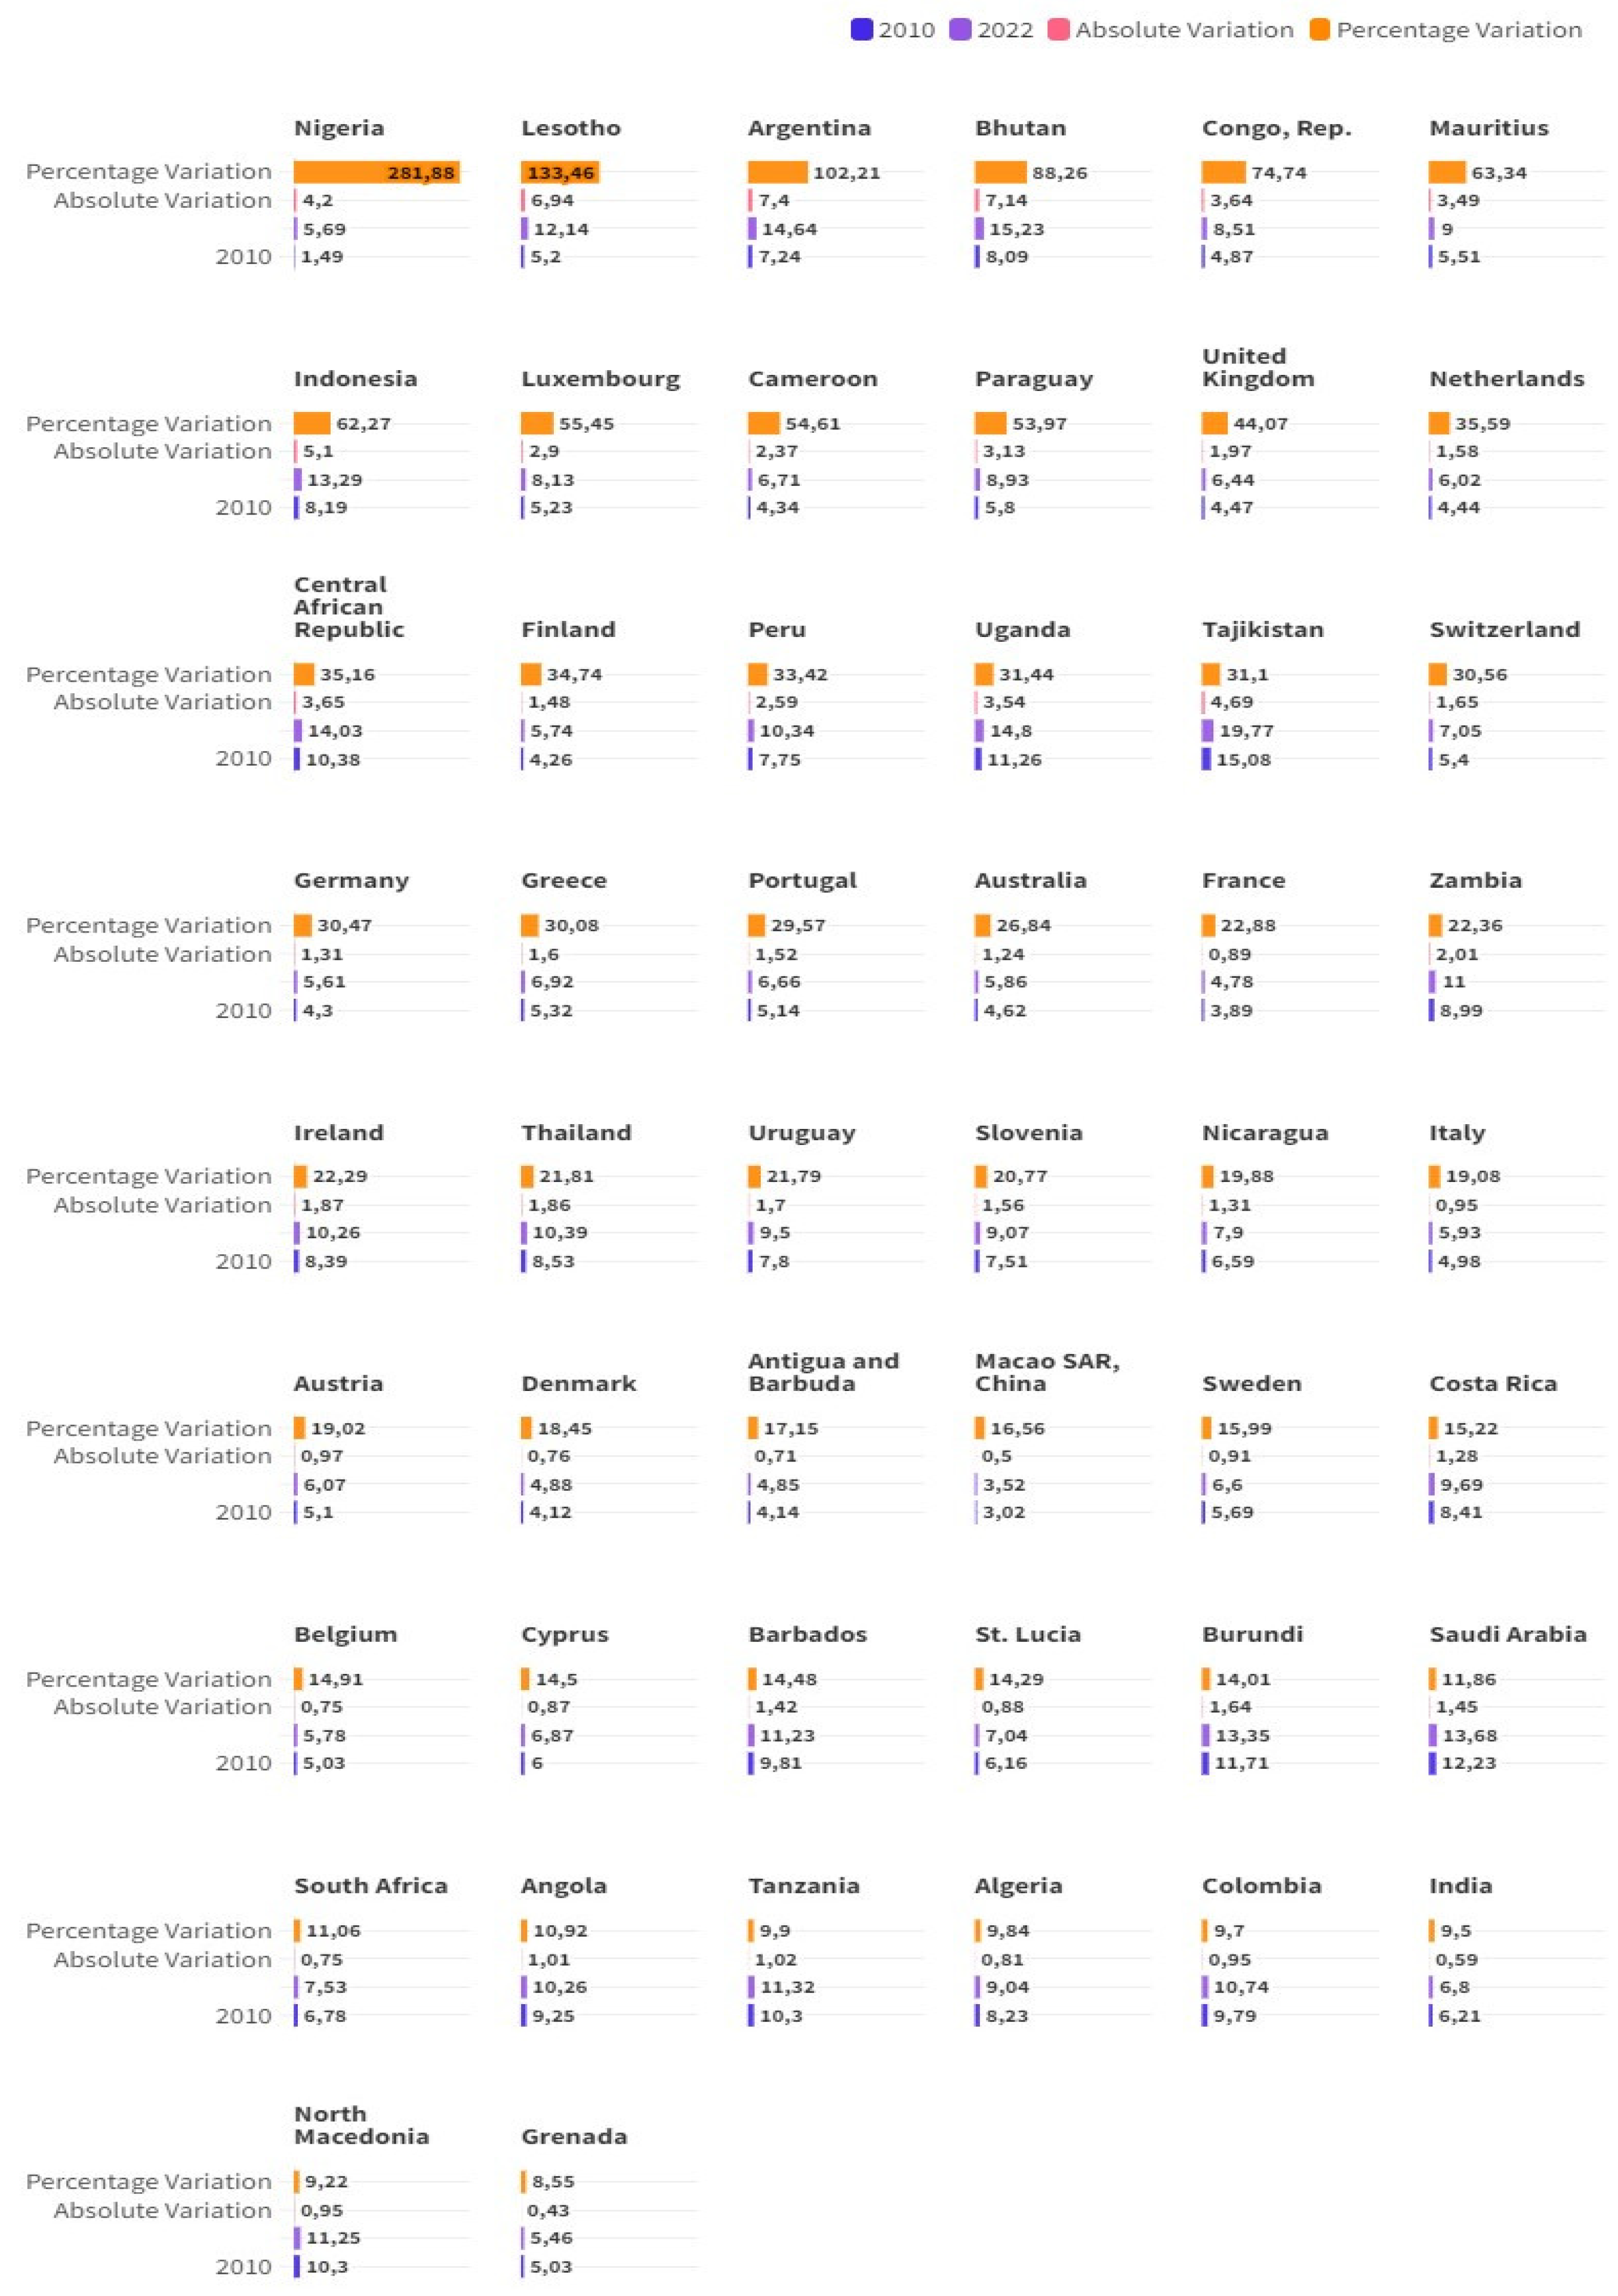Select Bhutan's orange 88,26 percentage bar
1618x2296 pixels.
point(1000,172)
